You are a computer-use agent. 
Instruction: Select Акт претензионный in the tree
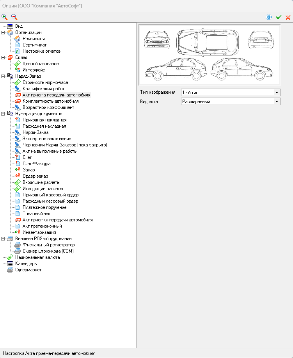(42, 226)
